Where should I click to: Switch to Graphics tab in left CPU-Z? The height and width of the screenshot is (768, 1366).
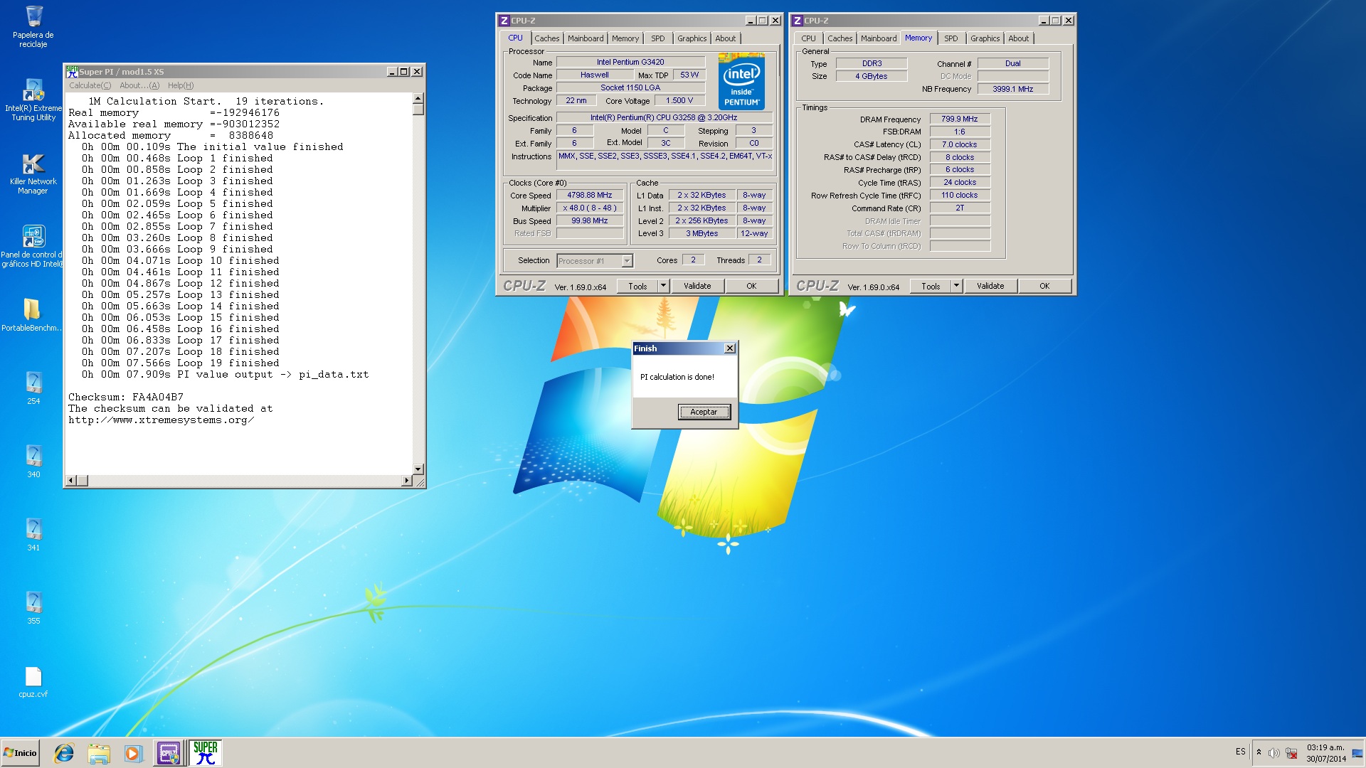point(692,38)
